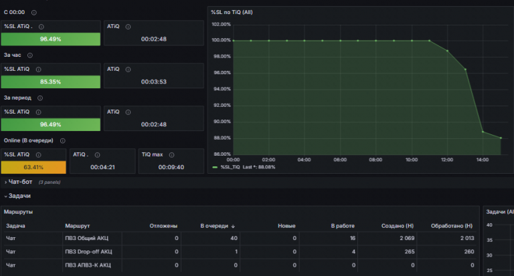Viewport: 514px width, 276px height.
Task: Click info icon on '%SL ATiQ' panel showing 63.41%
Action: pos(38,155)
